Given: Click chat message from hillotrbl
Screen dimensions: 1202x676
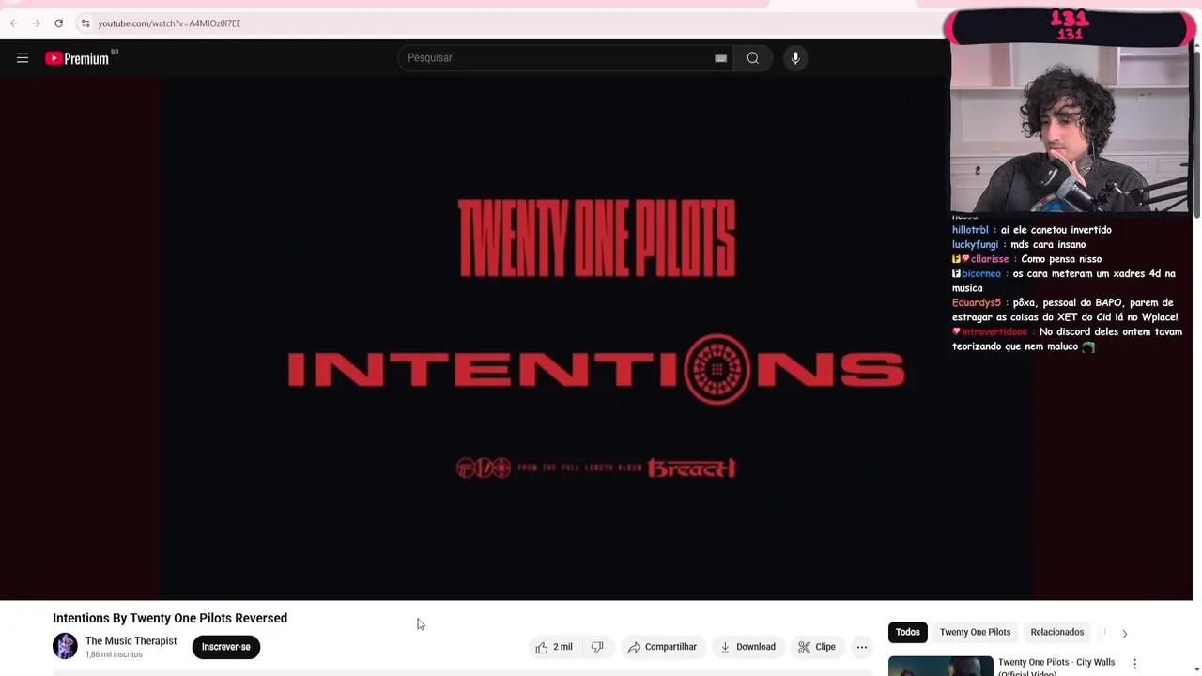Looking at the screenshot, I should point(1031,230).
